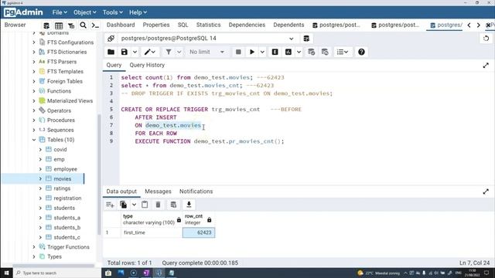Click the Explain Analyze icon
This screenshot has width=495, height=278.
[x=288, y=52]
